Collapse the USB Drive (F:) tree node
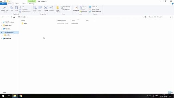Screen dimensions: 174x98 1,32
